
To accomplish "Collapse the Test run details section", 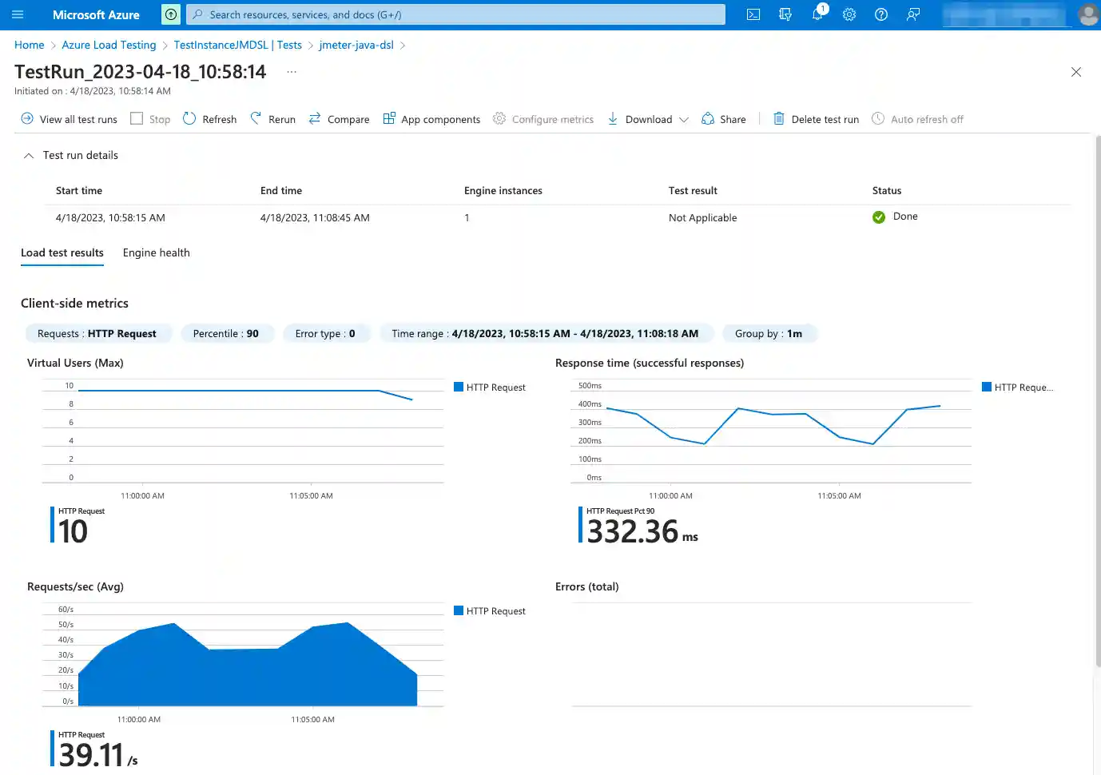I will (28, 155).
